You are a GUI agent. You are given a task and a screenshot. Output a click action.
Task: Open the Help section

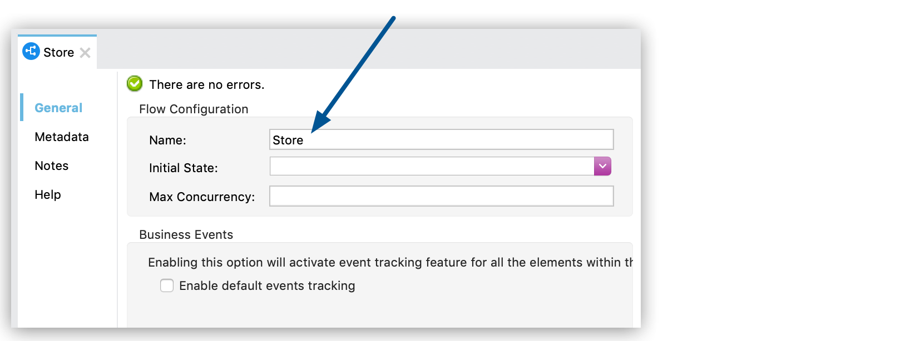[47, 194]
